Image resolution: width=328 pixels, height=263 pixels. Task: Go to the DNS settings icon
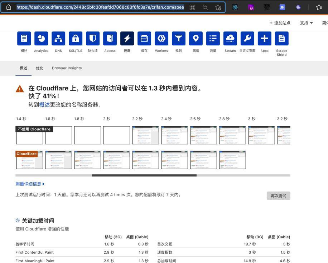[58, 38]
